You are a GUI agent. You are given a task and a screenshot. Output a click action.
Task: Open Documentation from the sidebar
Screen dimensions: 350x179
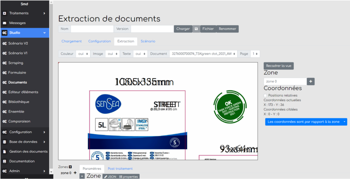tap(22, 161)
